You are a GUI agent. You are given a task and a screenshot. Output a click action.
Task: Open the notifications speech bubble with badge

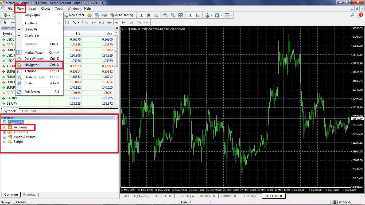tap(360, 15)
